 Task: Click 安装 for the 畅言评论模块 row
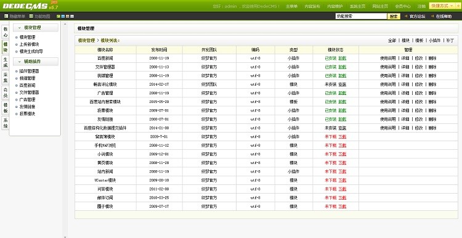point(342,84)
